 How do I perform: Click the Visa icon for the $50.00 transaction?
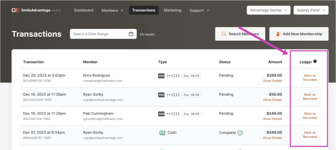(x=161, y=95)
